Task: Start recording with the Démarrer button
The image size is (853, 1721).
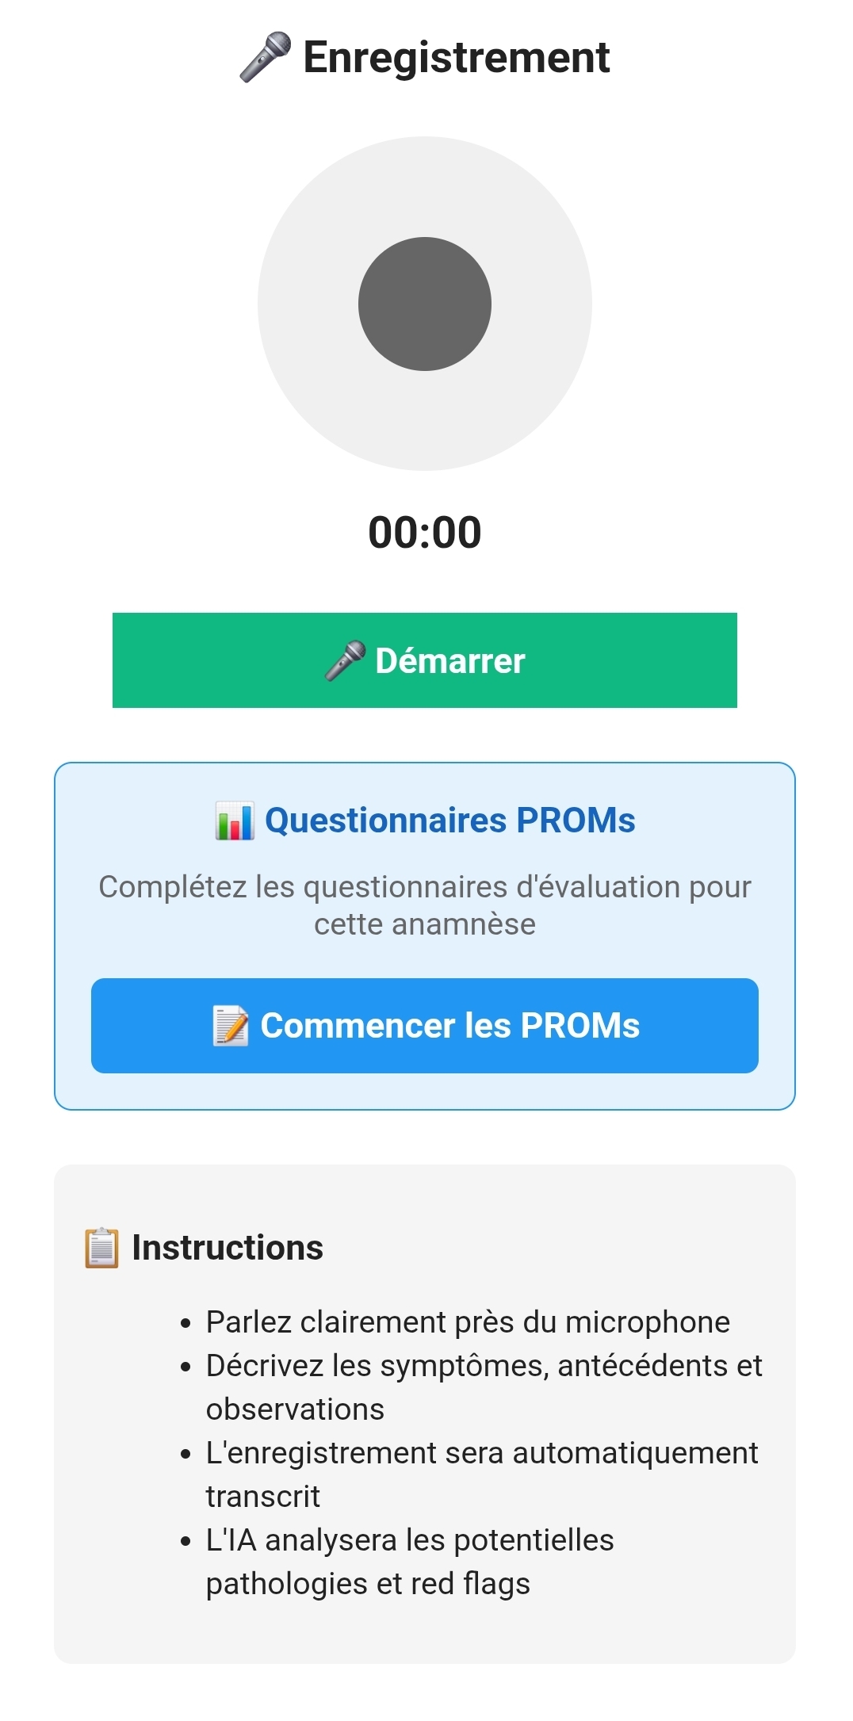Action: click(x=426, y=660)
